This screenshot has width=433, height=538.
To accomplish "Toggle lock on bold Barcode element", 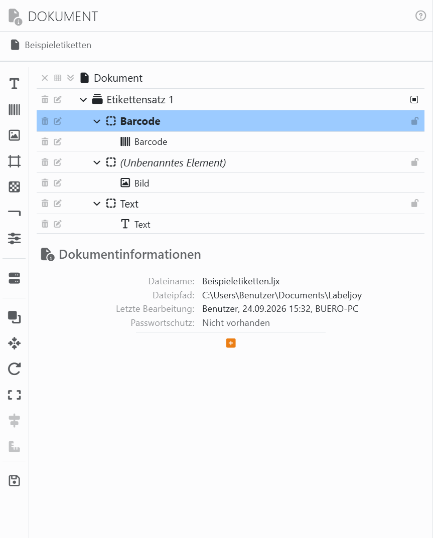I will pos(414,121).
